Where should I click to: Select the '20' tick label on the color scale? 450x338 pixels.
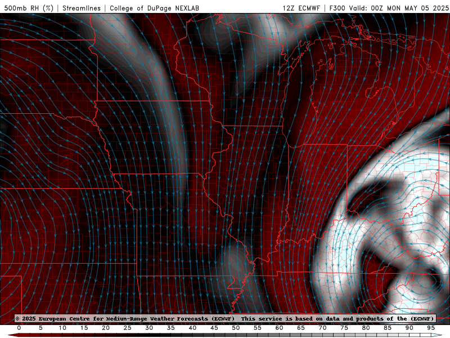tap(106, 328)
